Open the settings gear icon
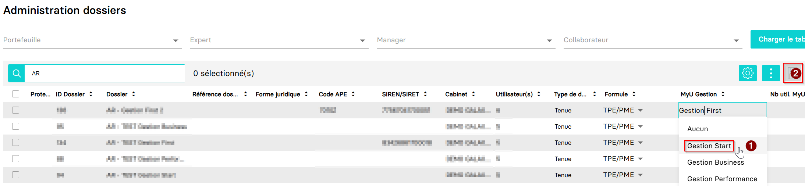 tap(747, 74)
